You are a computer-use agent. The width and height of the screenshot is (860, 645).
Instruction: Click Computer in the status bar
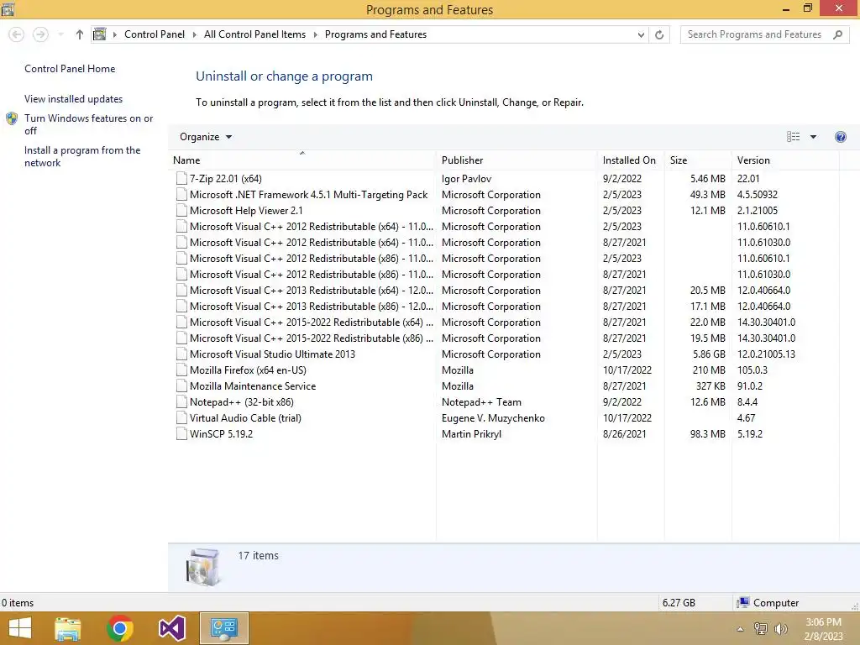pos(768,602)
